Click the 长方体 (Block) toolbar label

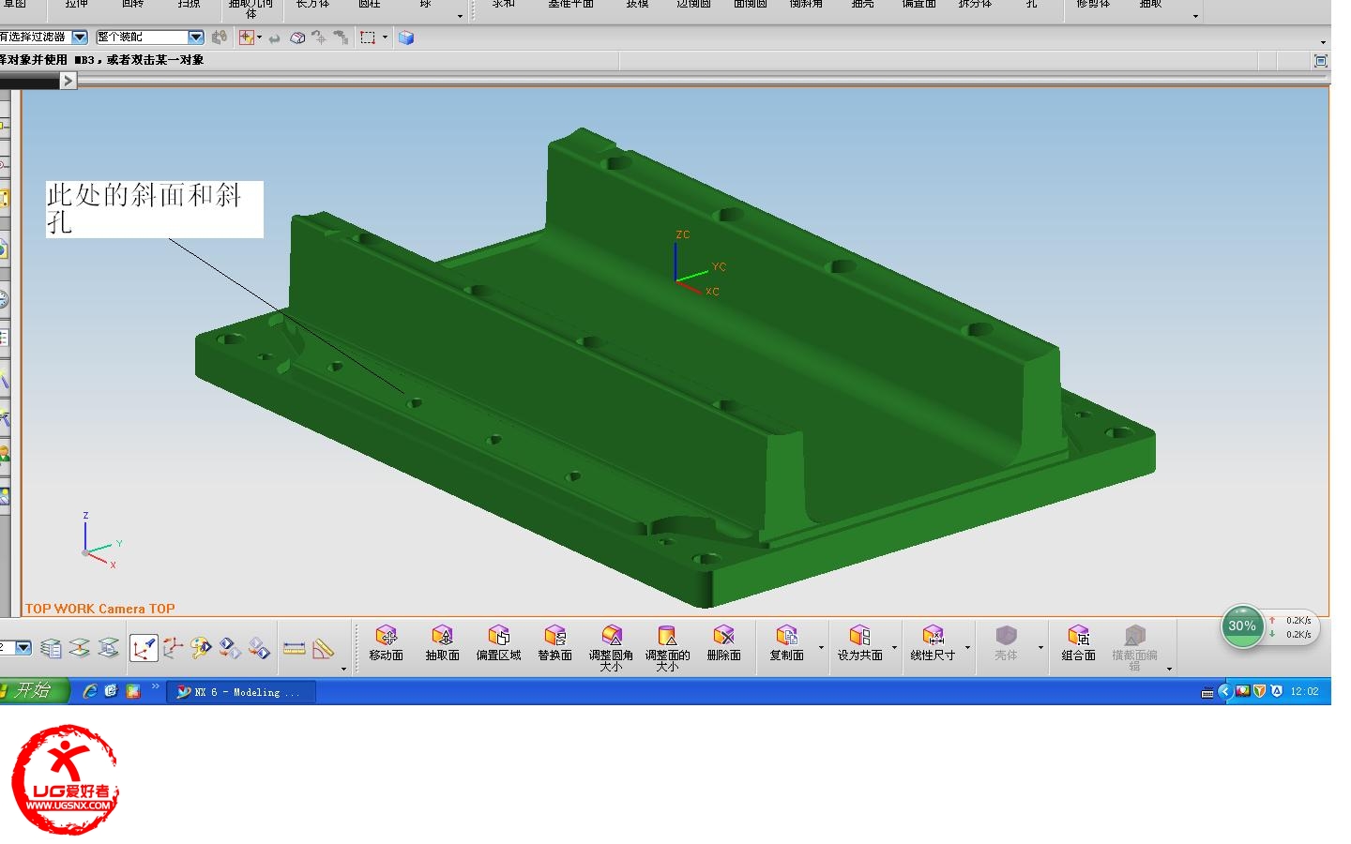pyautogui.click(x=312, y=5)
